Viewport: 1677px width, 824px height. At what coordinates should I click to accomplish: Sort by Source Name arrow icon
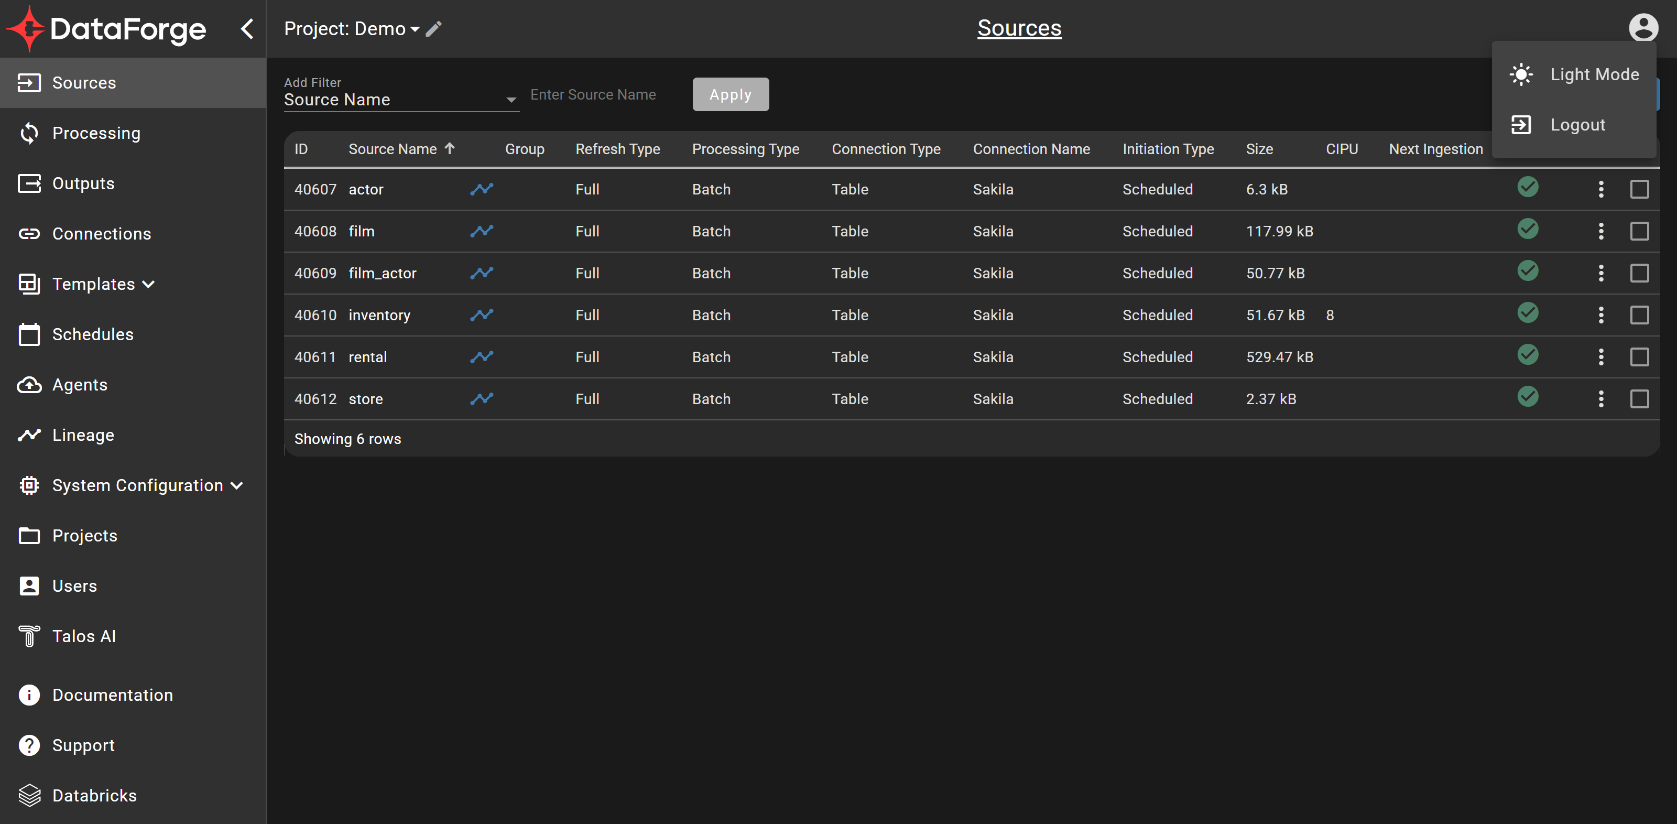pyautogui.click(x=449, y=148)
